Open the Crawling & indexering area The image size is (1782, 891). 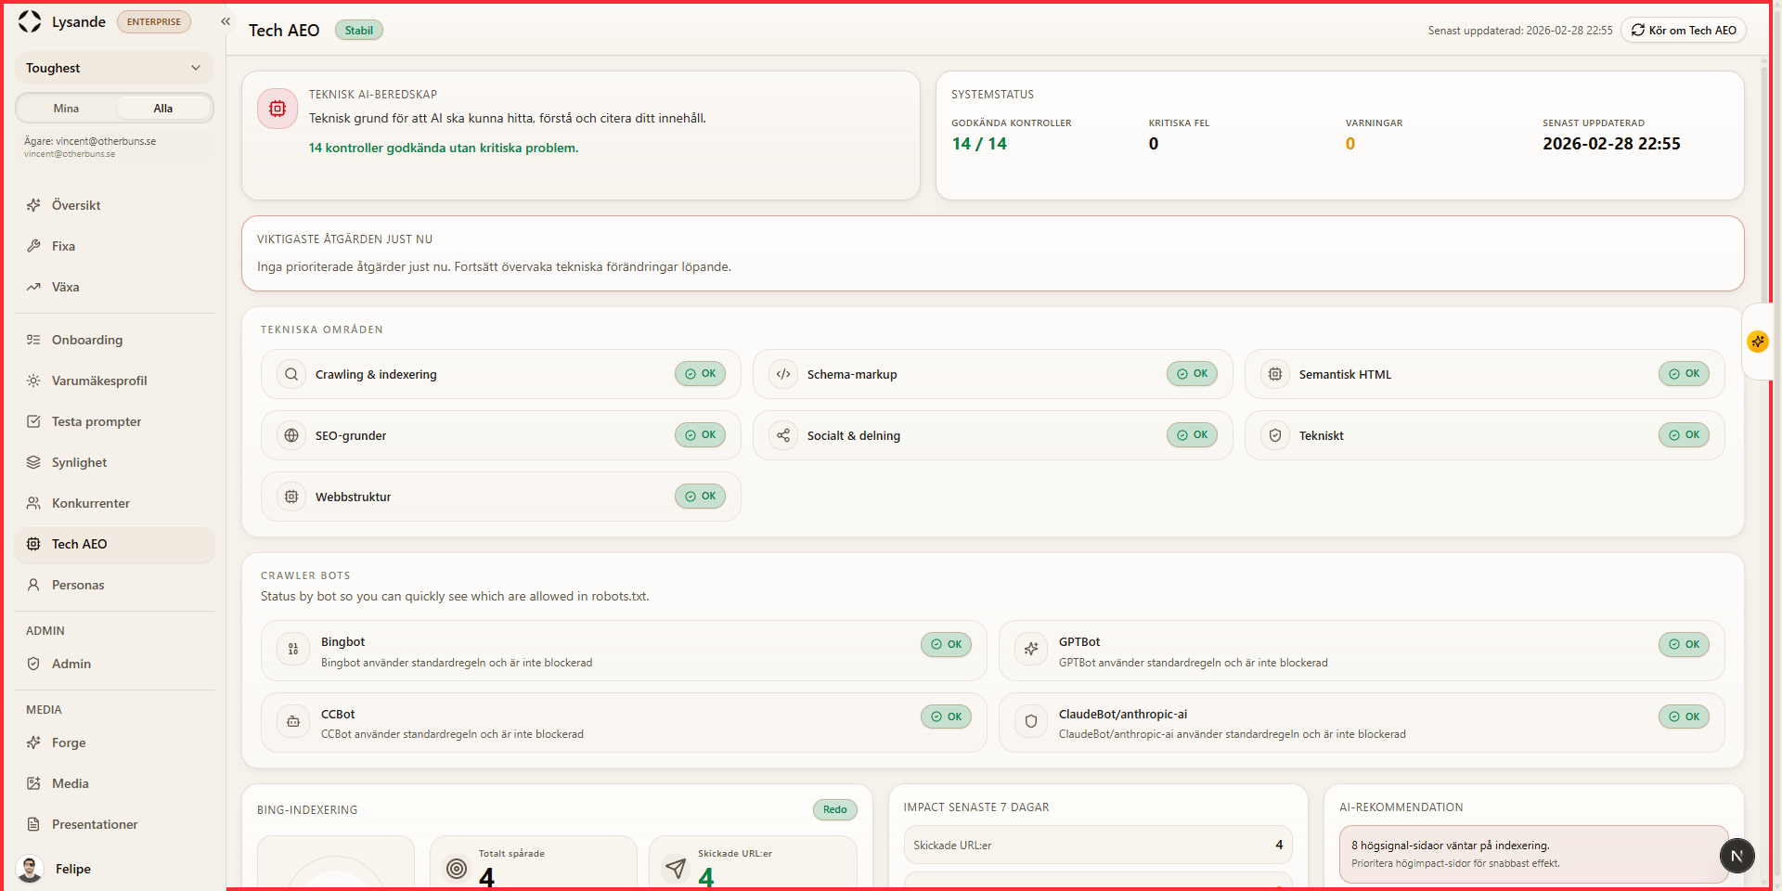pyautogui.click(x=501, y=374)
